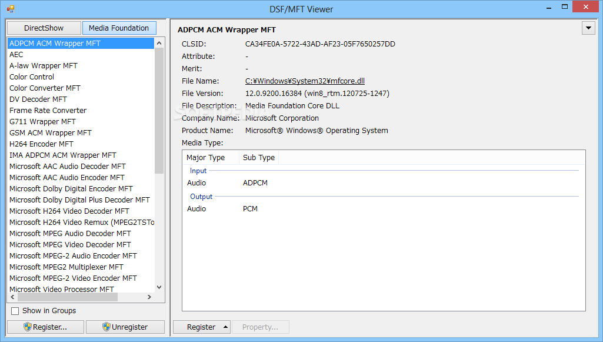Click the DSF/MFT Viewer app icon

(x=11, y=8)
